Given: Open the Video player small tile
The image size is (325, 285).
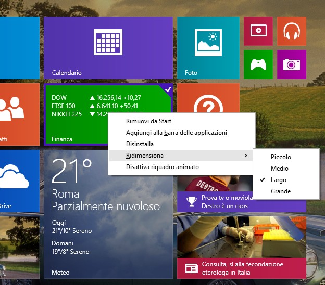Looking at the screenshot, I should click(258, 31).
